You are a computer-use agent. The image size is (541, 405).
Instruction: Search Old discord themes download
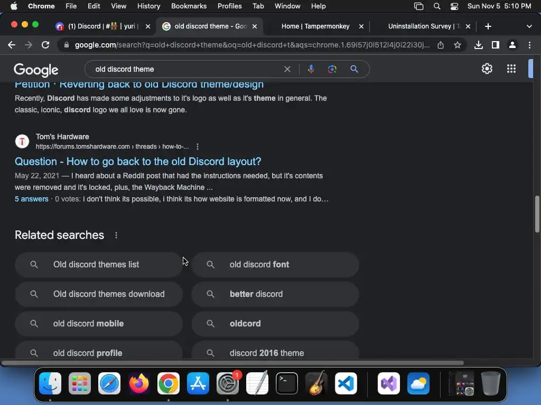tap(99, 294)
